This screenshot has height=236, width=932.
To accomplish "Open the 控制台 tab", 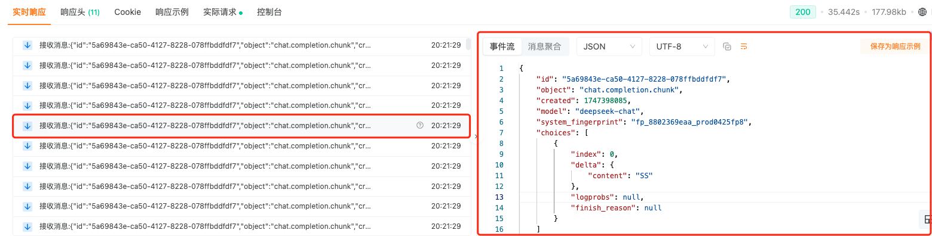I will click(x=269, y=12).
